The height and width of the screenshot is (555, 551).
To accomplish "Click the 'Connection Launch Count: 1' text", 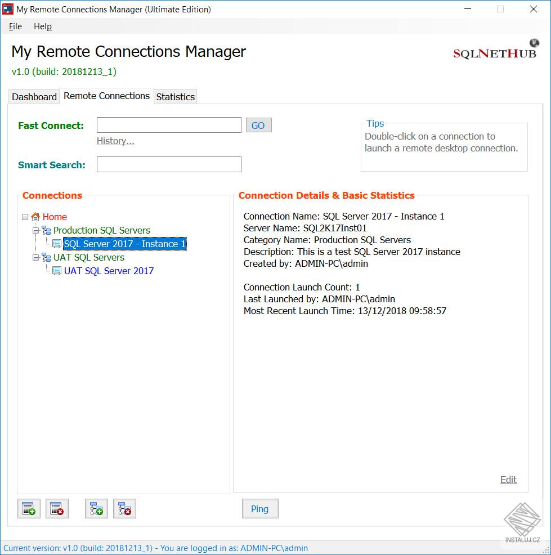I will (x=302, y=287).
